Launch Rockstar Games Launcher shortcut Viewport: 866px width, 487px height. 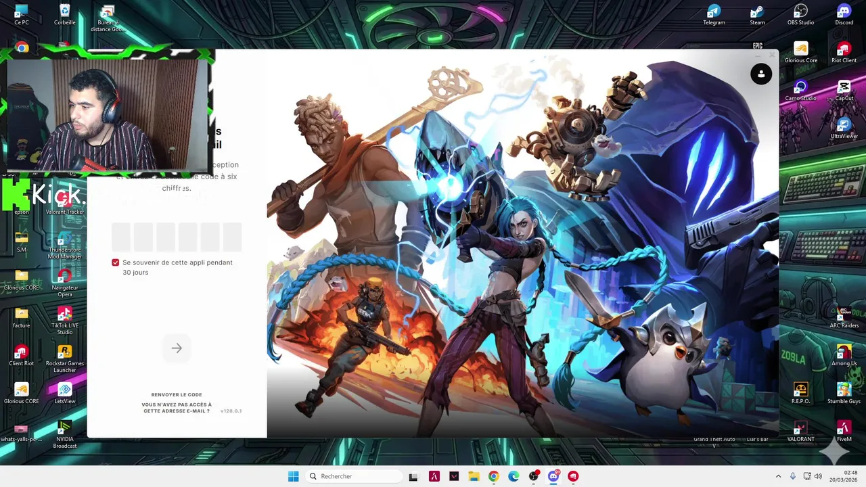point(65,358)
